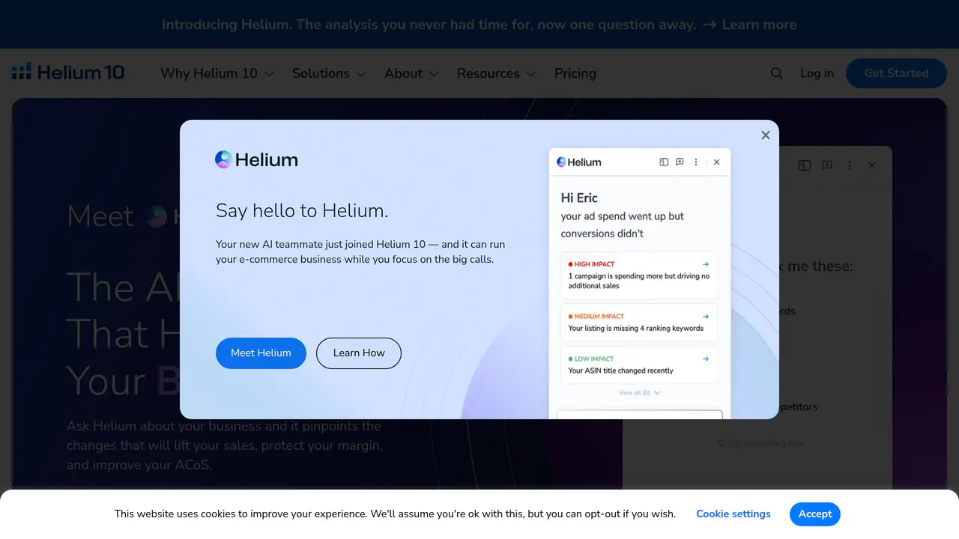Accept the cookies

click(x=815, y=514)
